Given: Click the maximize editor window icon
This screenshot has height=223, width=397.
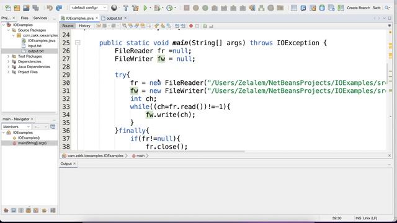Looking at the screenshot, I should tap(390, 18).
